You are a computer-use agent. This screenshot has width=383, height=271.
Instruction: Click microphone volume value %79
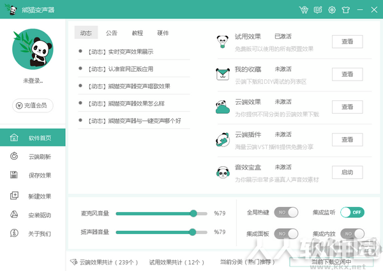[x=220, y=213]
